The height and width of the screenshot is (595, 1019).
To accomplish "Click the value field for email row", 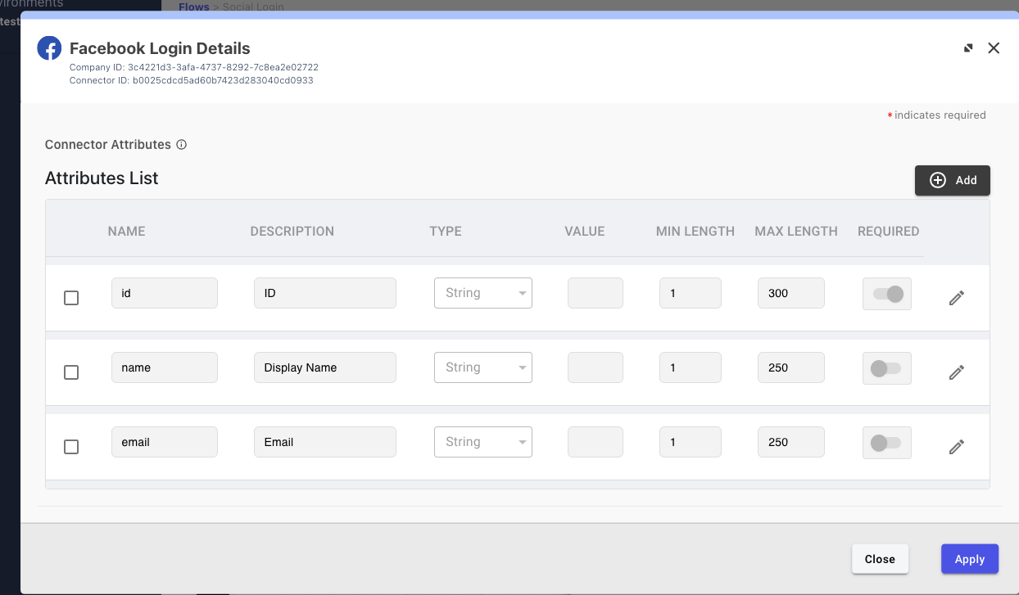I will 596,442.
